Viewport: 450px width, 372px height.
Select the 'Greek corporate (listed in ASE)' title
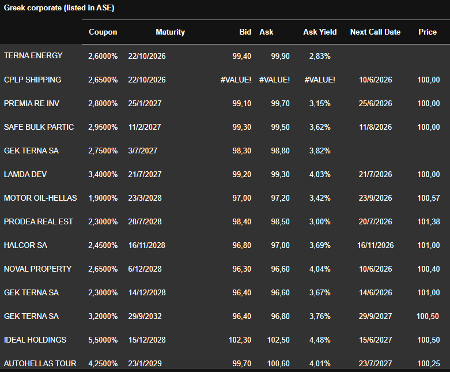59,7
